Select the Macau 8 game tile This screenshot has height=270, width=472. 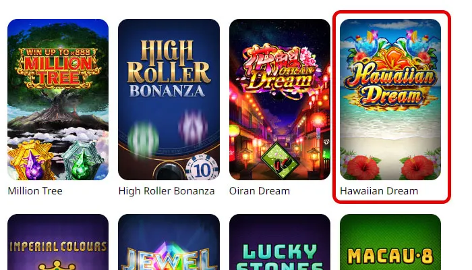[390, 242]
